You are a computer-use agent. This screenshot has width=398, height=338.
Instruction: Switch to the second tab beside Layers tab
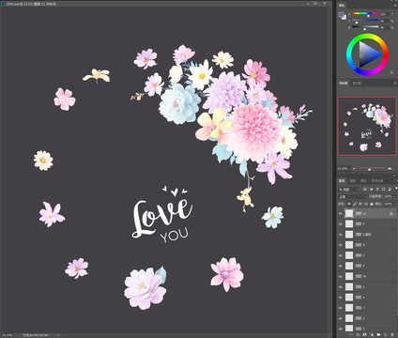(x=353, y=181)
